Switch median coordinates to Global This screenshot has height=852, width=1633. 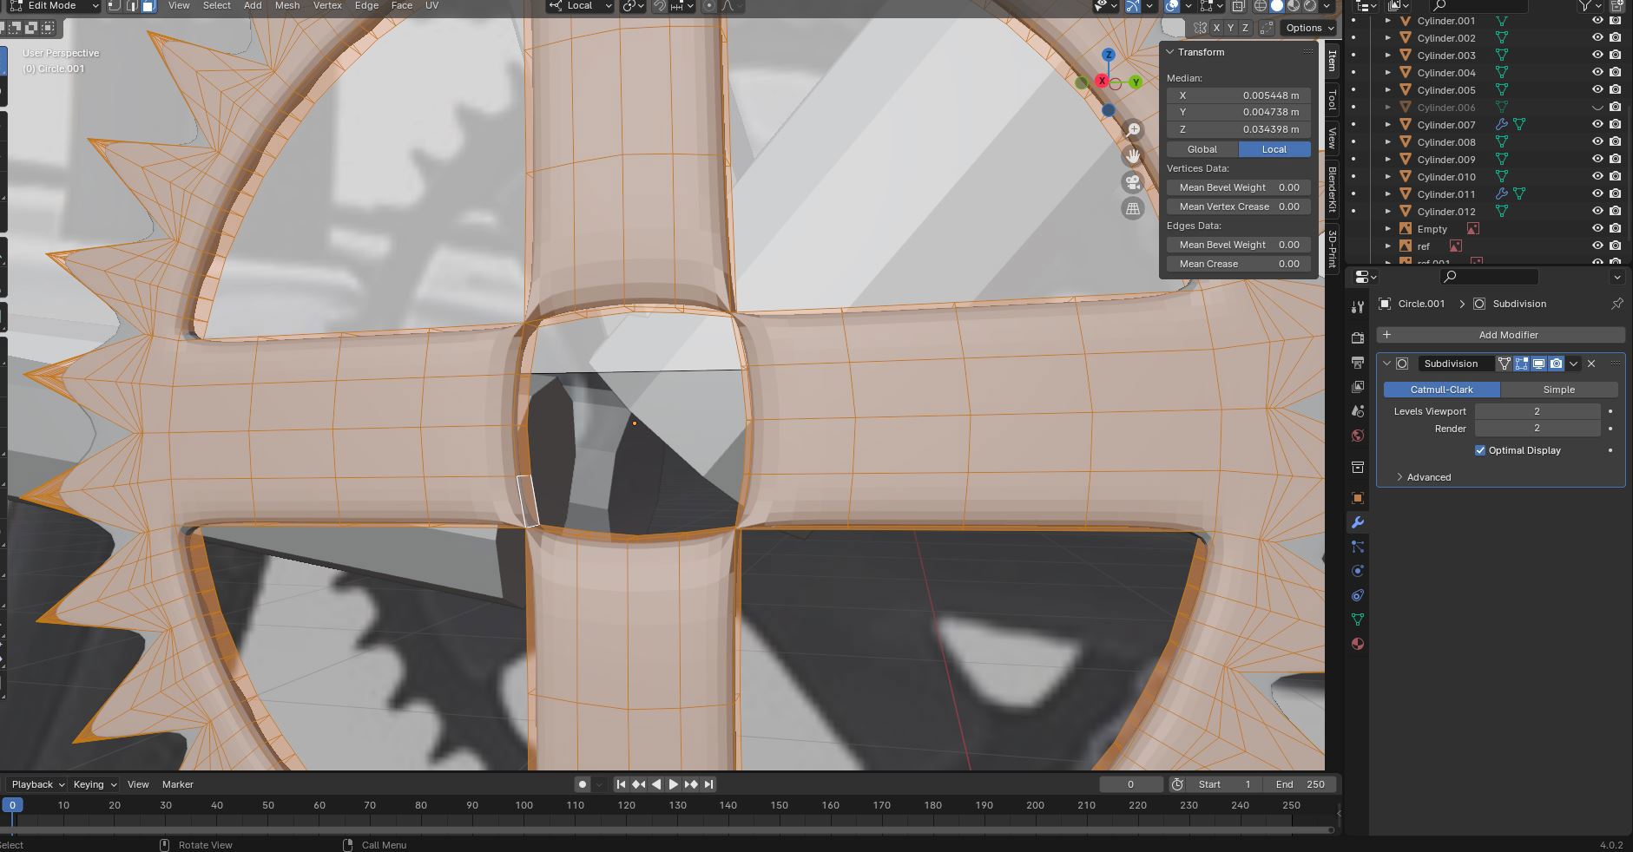[x=1202, y=149]
